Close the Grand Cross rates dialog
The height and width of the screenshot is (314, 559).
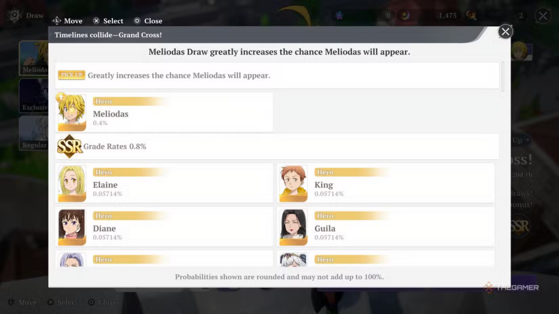coord(506,32)
